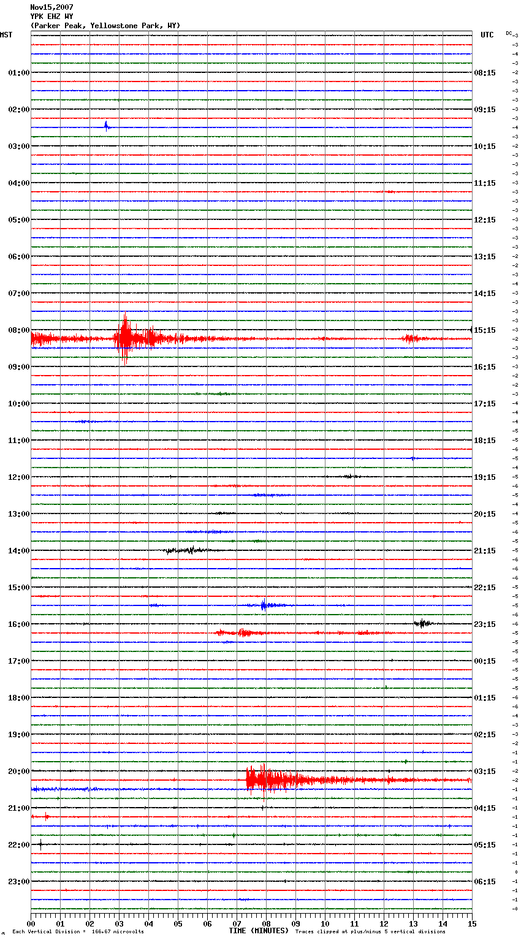Select the 22:00 MST time label

[19, 845]
